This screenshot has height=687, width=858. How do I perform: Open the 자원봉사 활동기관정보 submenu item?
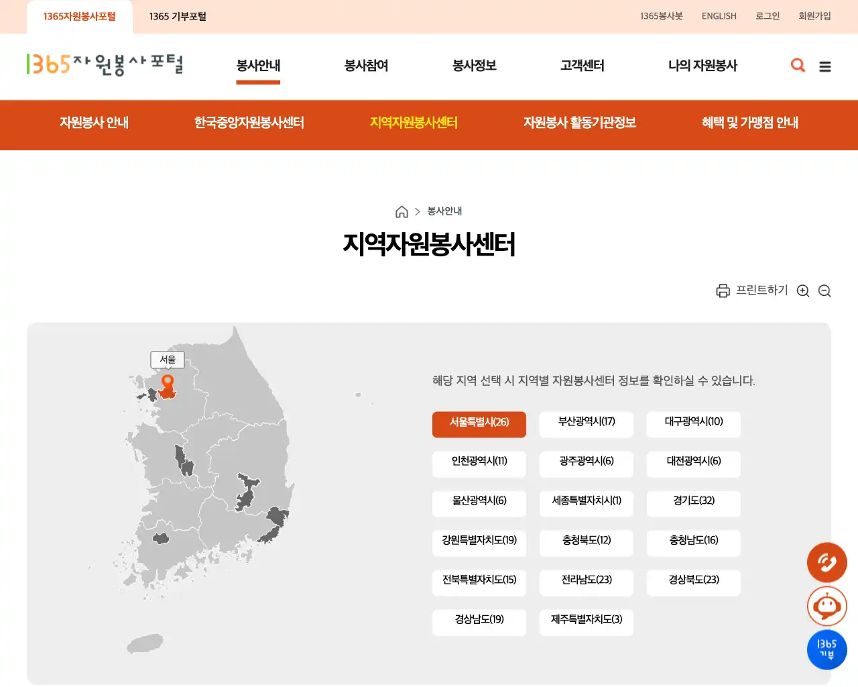[580, 123]
